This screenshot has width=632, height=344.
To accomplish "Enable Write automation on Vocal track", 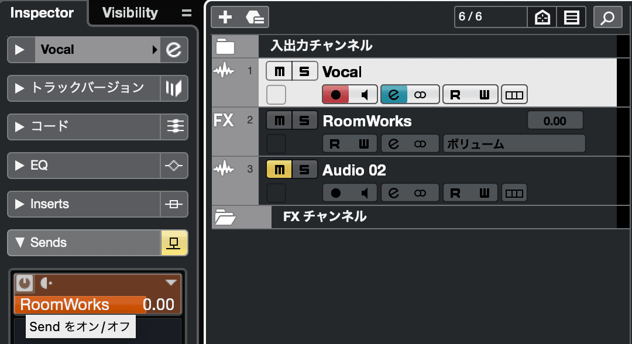I will pos(484,95).
